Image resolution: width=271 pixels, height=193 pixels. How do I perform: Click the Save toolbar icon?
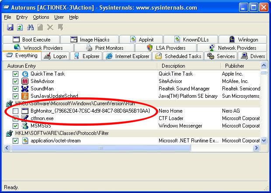[x=10, y=28]
